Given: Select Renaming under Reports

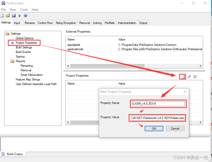Looking at the screenshot, I should [x=27, y=66].
